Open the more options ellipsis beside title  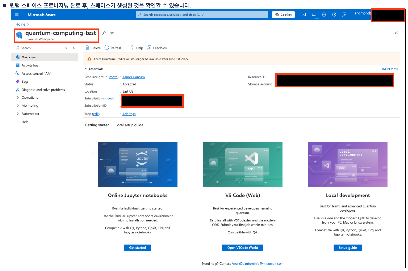click(x=120, y=33)
